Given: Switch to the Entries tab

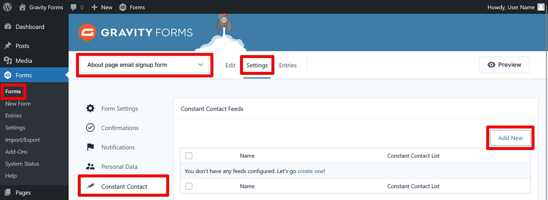Looking at the screenshot, I should [288, 65].
